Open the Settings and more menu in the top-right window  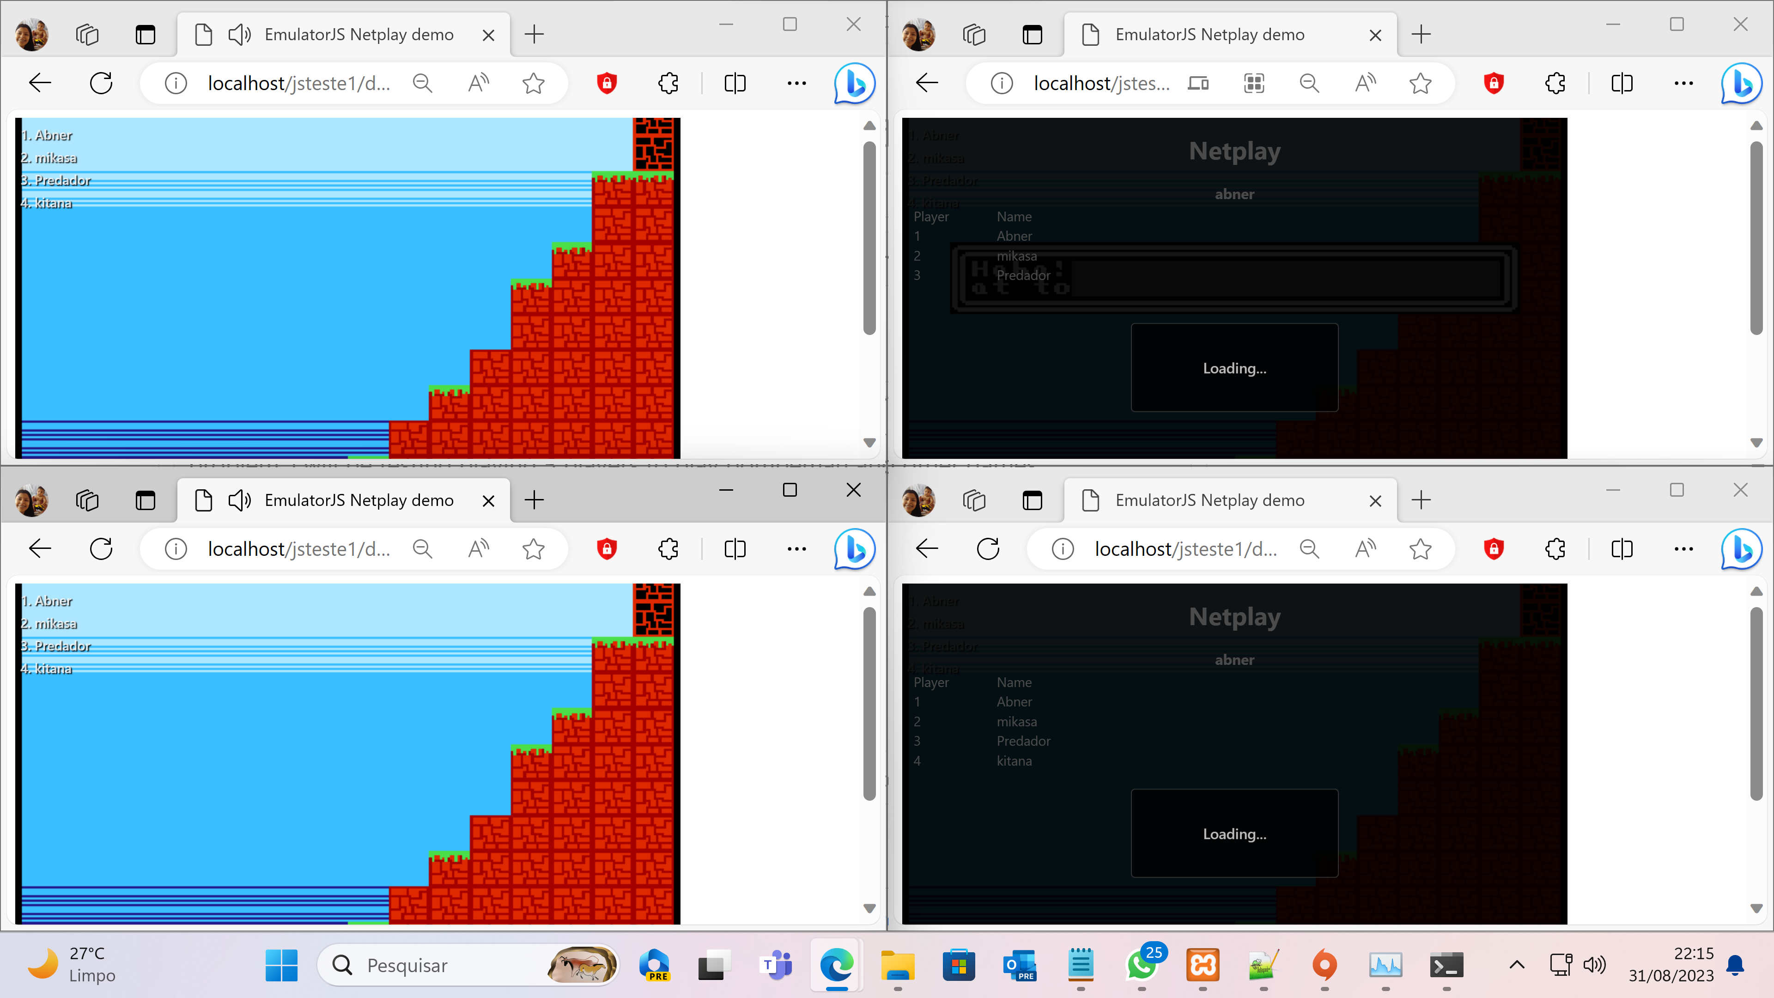[1684, 83]
